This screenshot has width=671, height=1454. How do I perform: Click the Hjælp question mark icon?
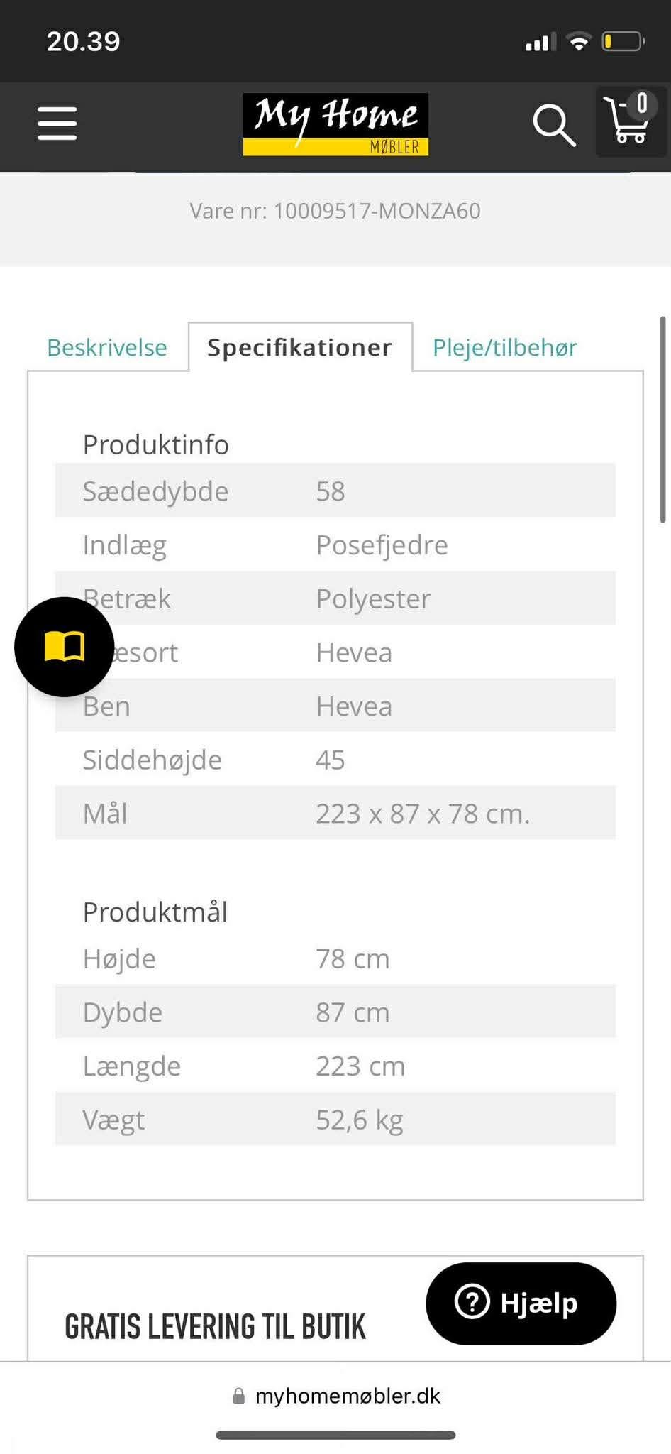472,1302
